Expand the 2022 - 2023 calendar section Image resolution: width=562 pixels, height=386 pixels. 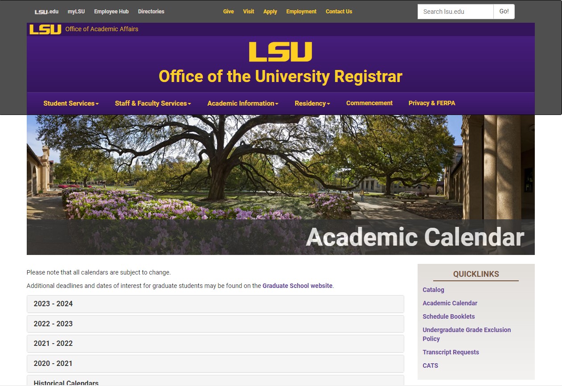point(215,324)
